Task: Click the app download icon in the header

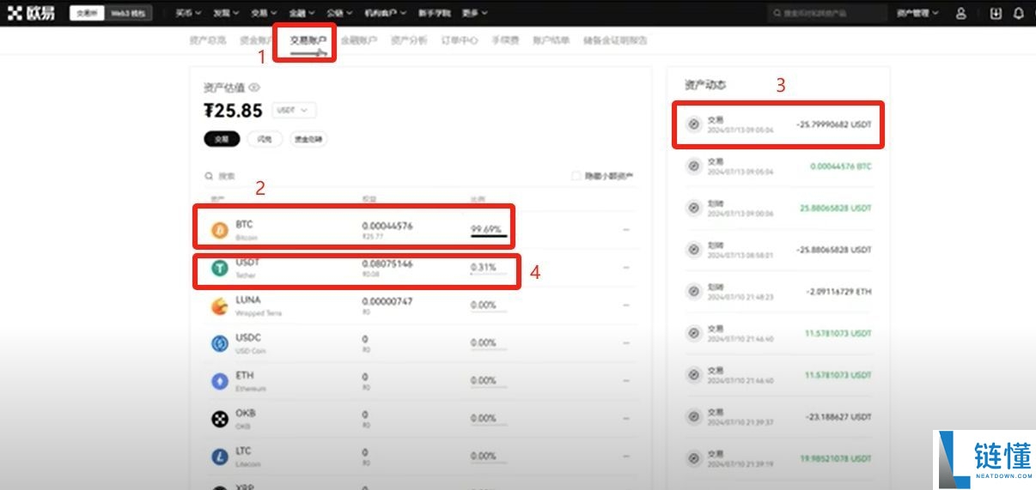Action: click(996, 14)
